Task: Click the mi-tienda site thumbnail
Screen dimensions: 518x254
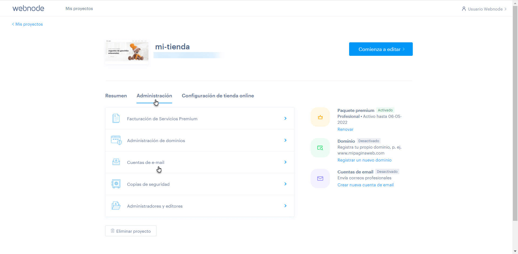Action: pyautogui.click(x=127, y=52)
